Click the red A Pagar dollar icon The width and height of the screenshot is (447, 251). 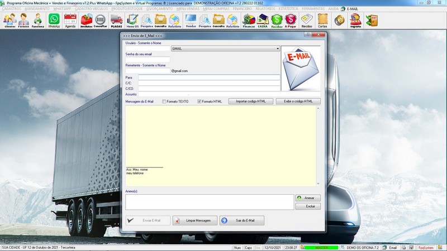pos(291,21)
